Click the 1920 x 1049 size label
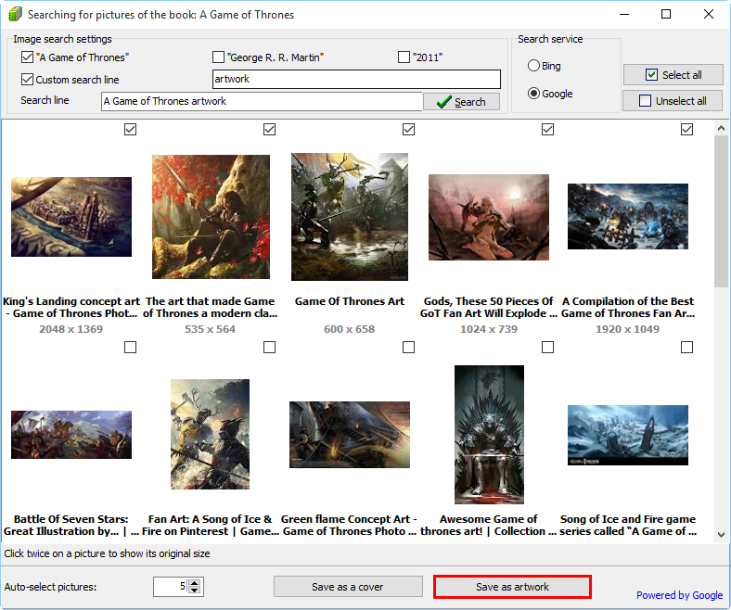Screen dimensions: 731x610 click(x=627, y=329)
